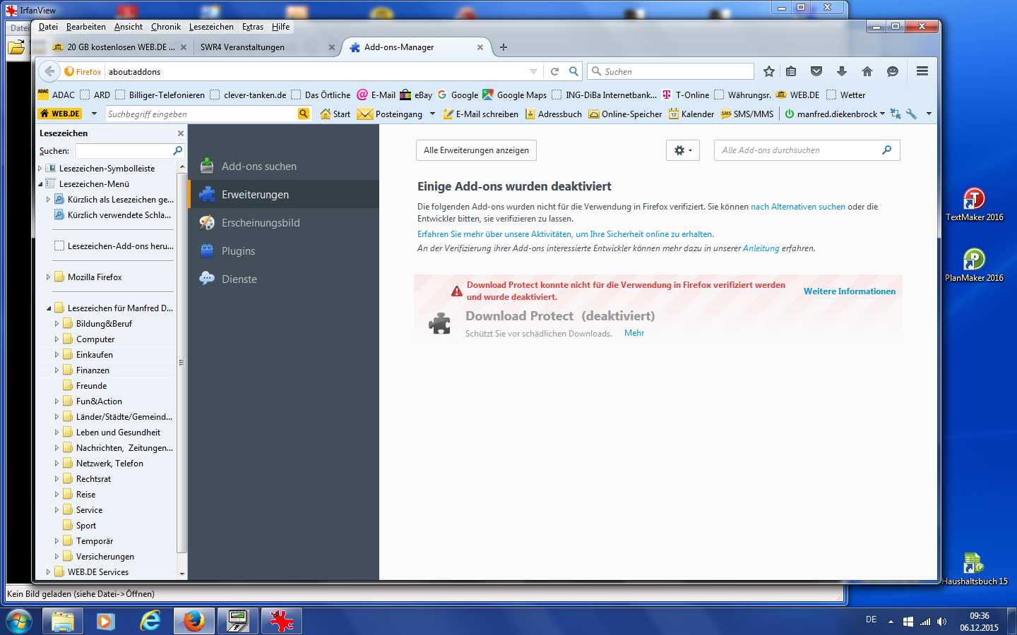Click the Alle Erweiterungen anzeigen button

tap(476, 150)
